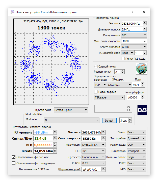Open the Modcode All dropdown
Screen dimensions: 158x183
click(71, 121)
